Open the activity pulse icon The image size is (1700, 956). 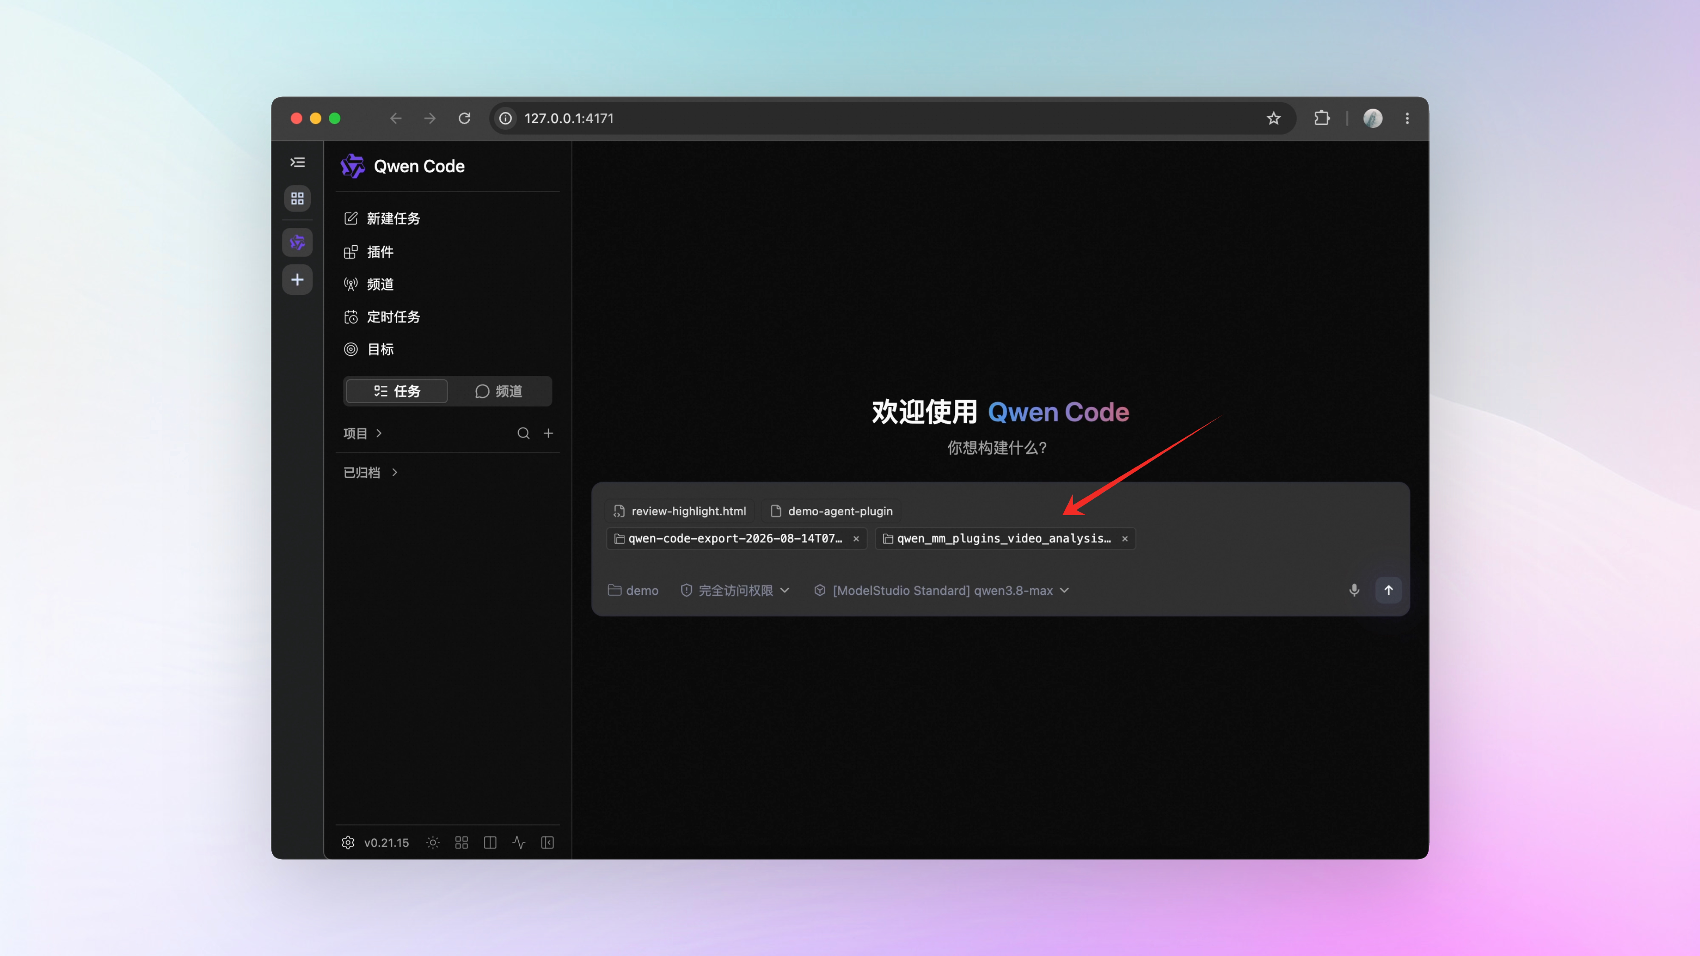click(519, 843)
